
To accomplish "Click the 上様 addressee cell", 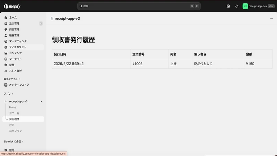I will pyautogui.click(x=180, y=64).
